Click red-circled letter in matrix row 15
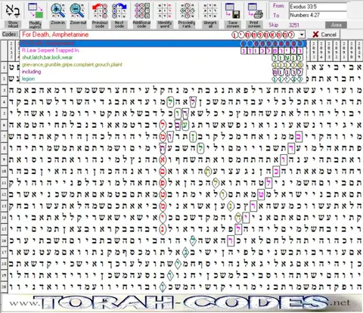 pyautogui.click(x=163, y=229)
